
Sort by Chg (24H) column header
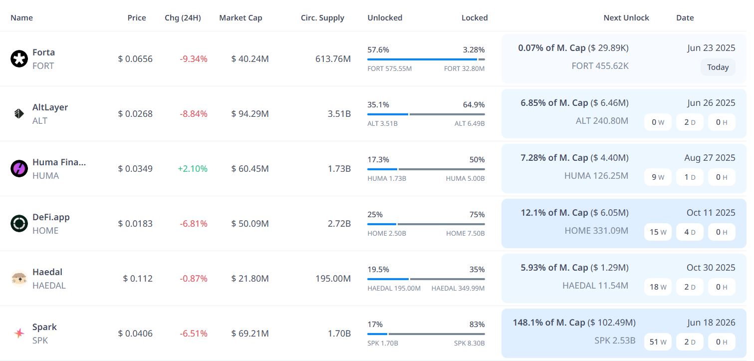coord(183,17)
